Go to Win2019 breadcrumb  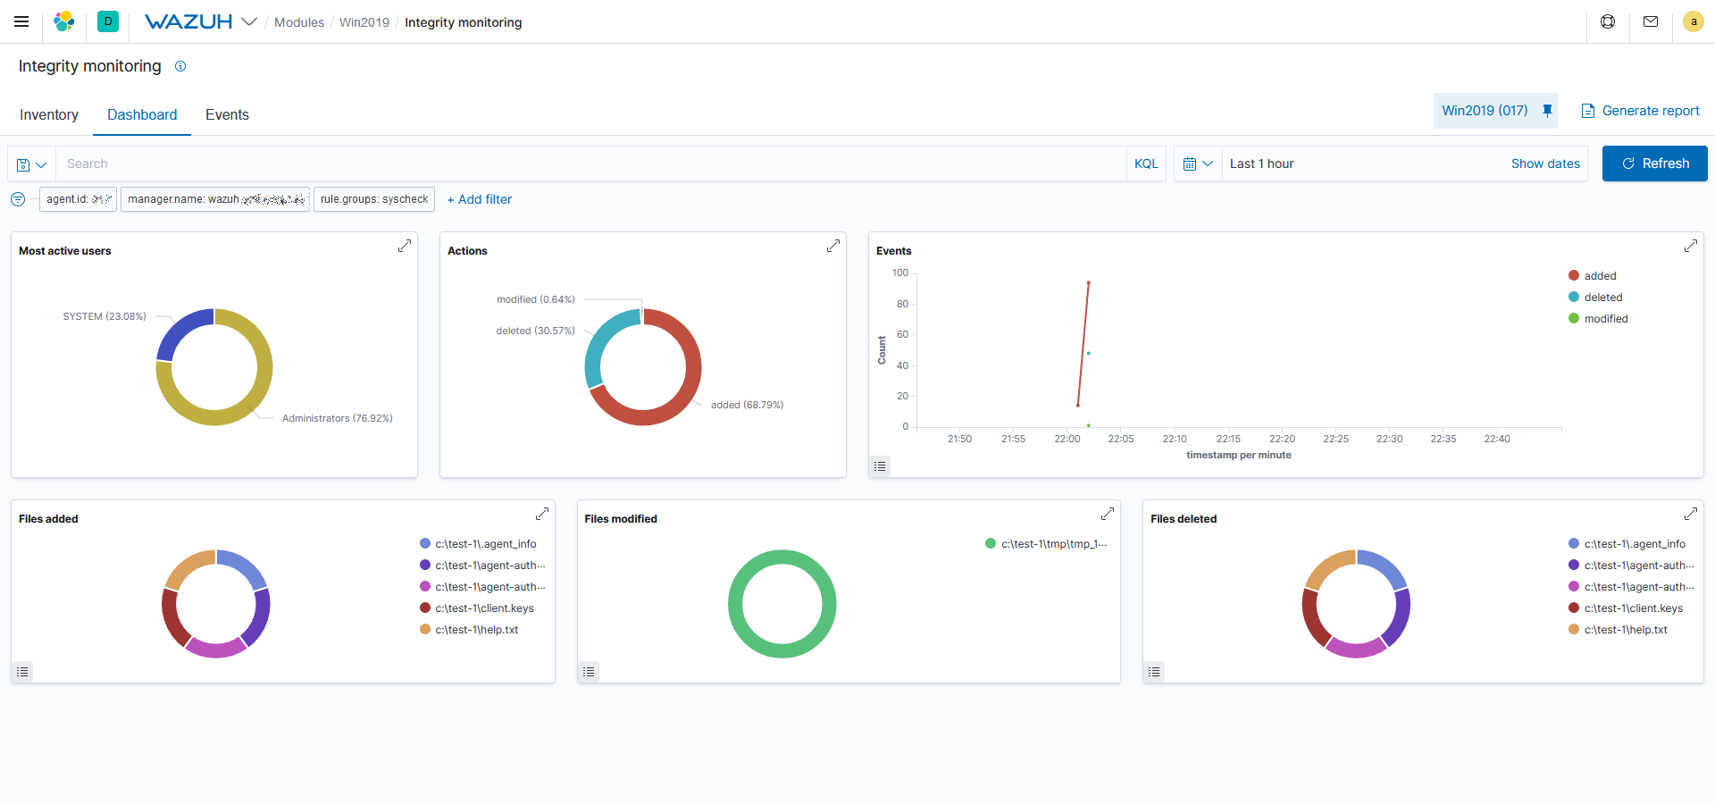tap(364, 22)
